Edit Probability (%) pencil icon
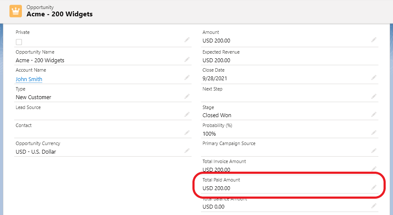This screenshot has width=393, height=215. [374, 132]
